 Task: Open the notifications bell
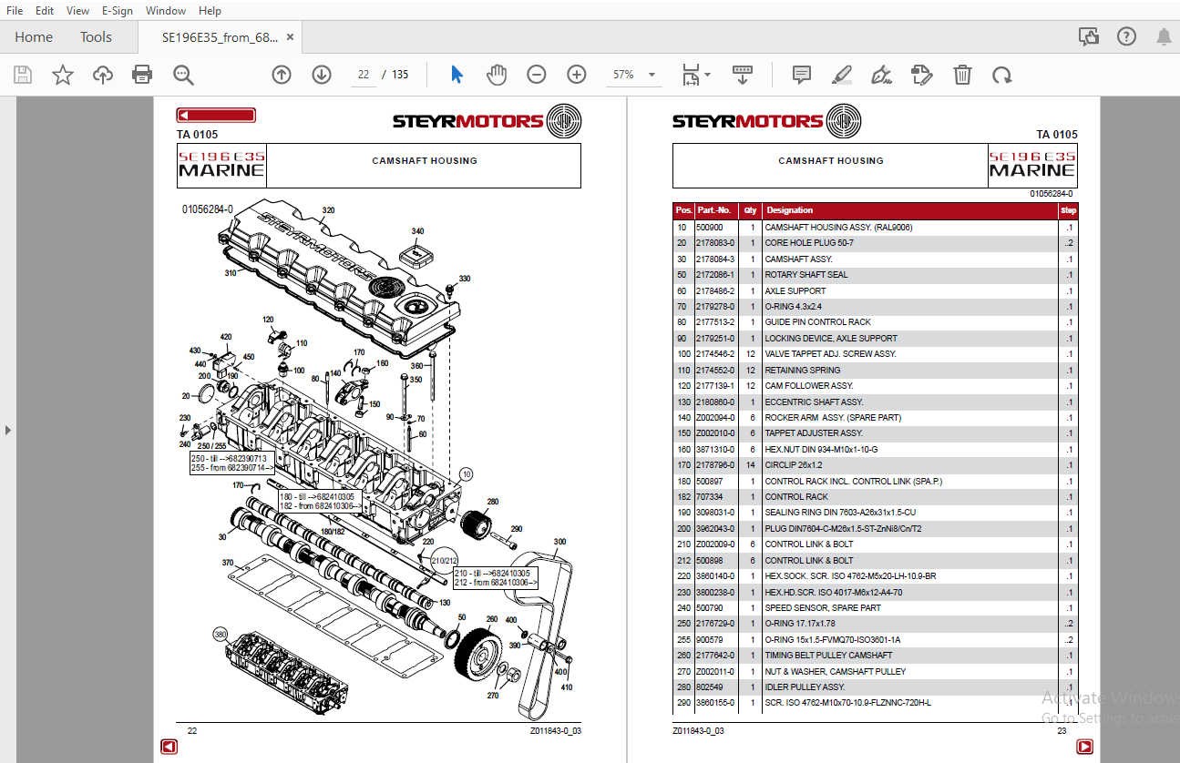1164,36
